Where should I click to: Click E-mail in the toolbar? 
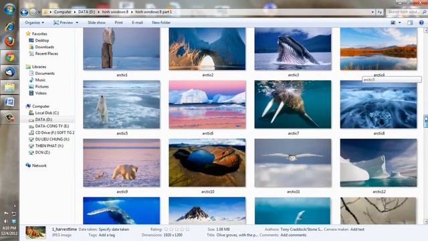click(x=137, y=23)
